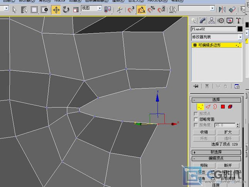Activate the Select and Scale tool

pos(76,10)
